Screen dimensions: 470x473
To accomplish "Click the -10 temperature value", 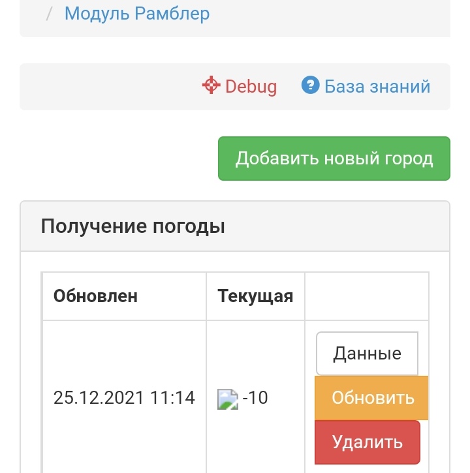I will (x=255, y=397).
